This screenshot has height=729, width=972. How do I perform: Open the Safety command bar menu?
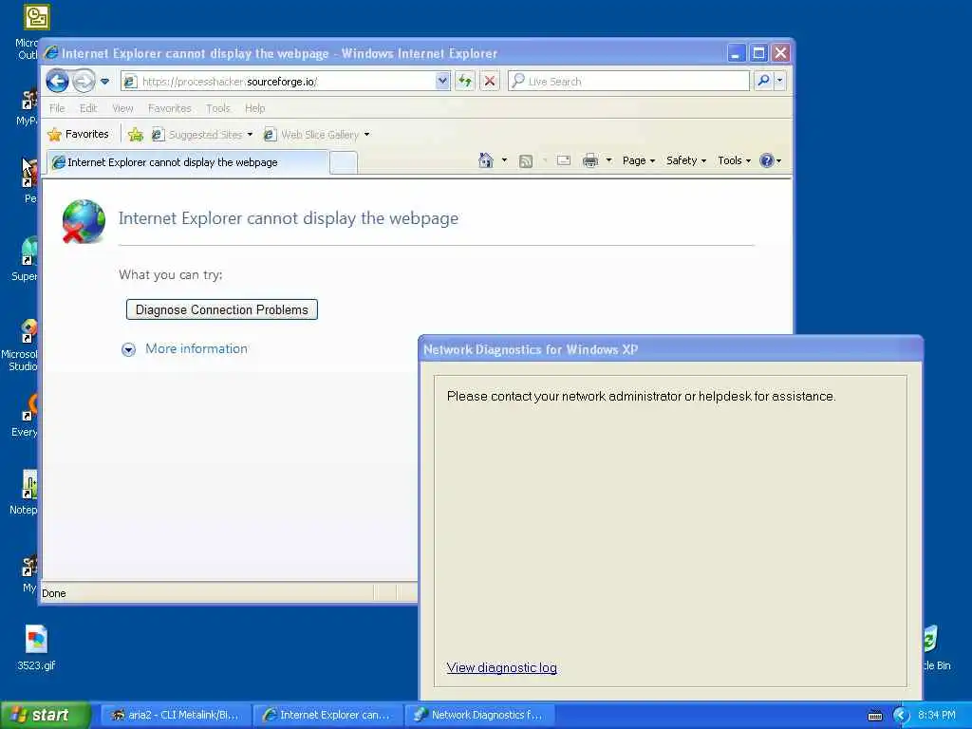(686, 160)
